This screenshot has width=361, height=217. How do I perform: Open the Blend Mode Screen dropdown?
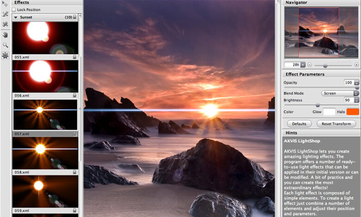340,93
